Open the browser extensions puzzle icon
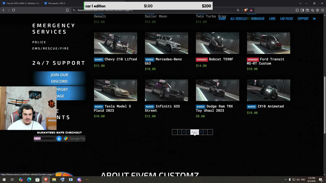This screenshot has height=183, width=326. pos(297,10)
